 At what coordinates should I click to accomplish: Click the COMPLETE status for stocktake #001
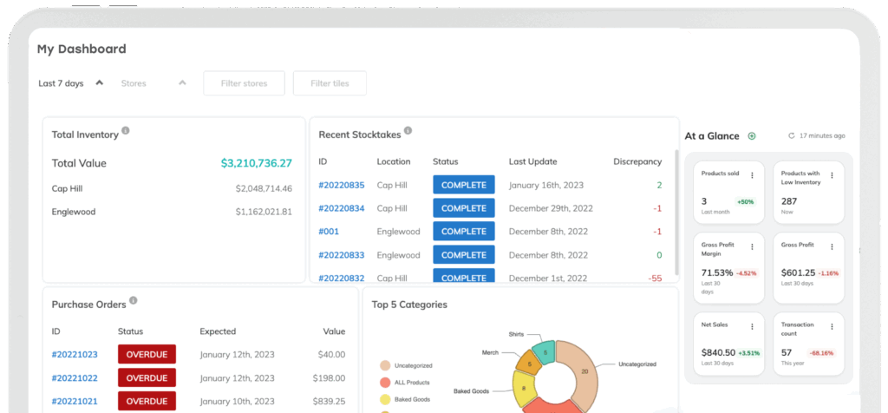pyautogui.click(x=463, y=232)
